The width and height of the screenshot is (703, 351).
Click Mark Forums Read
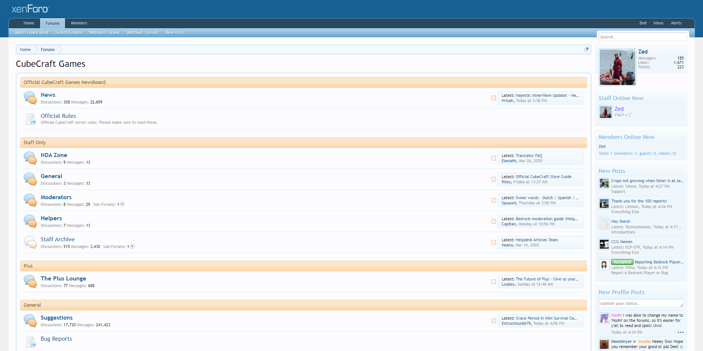[32, 33]
